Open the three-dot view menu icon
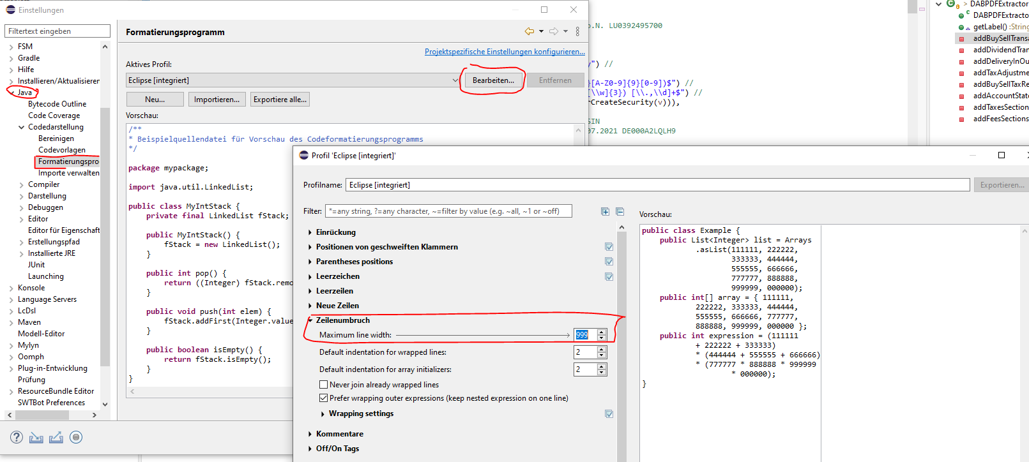 [577, 31]
